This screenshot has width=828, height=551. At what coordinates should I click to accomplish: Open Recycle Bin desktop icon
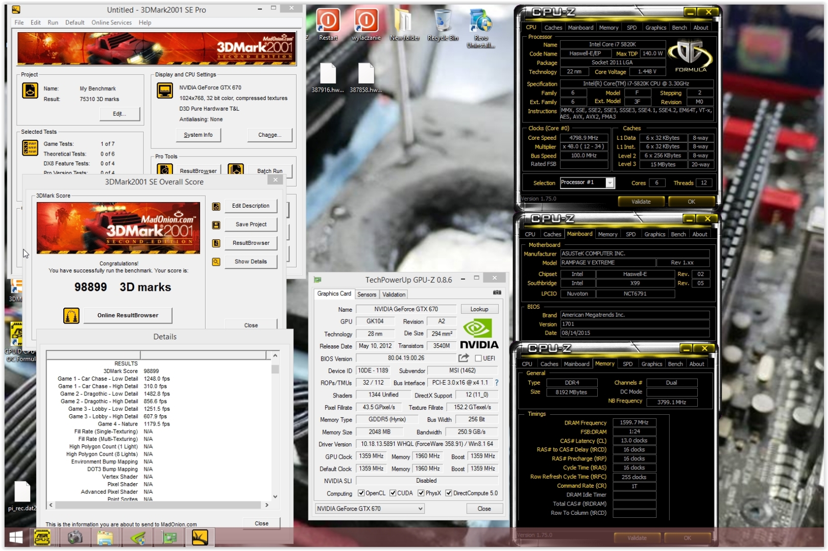tap(443, 24)
